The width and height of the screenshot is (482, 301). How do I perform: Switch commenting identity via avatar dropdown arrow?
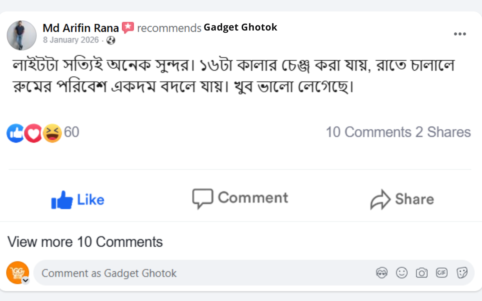click(26, 280)
